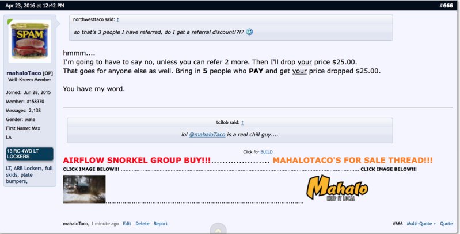Open MAHALOTACO'S FOR SALE THREAD link
Image resolution: width=460 pixels, height=234 pixels.
point(352,161)
